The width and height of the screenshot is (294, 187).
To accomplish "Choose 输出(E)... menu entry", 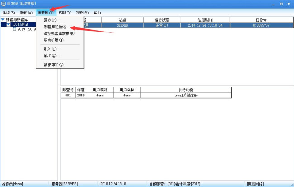I will click(x=52, y=55).
